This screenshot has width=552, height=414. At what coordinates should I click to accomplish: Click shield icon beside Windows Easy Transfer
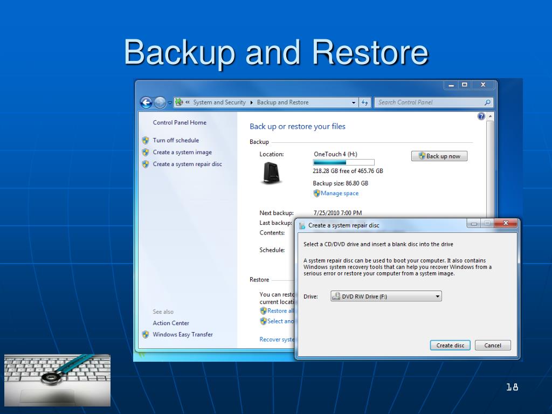146,334
